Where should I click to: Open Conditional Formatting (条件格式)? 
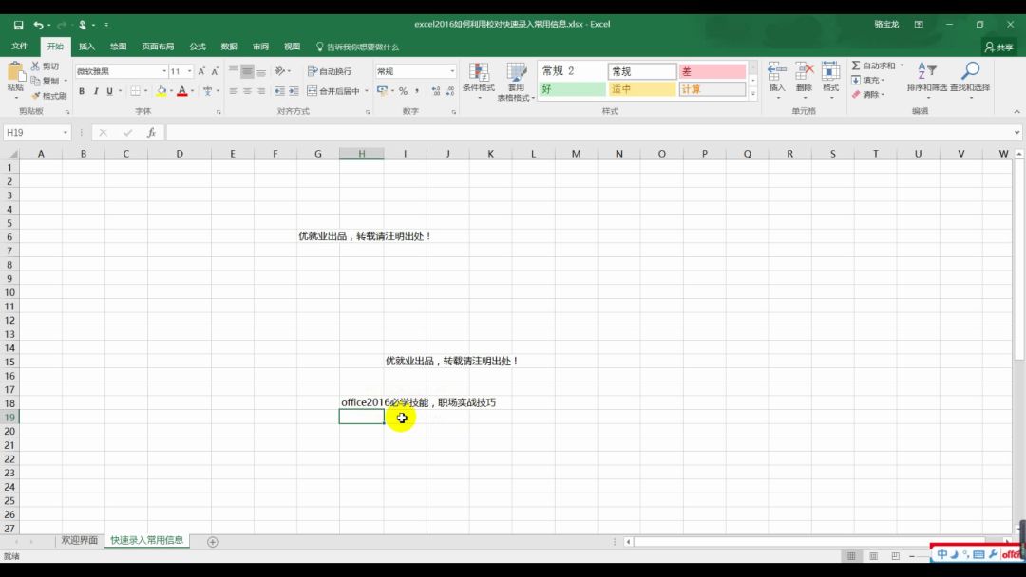tap(478, 81)
